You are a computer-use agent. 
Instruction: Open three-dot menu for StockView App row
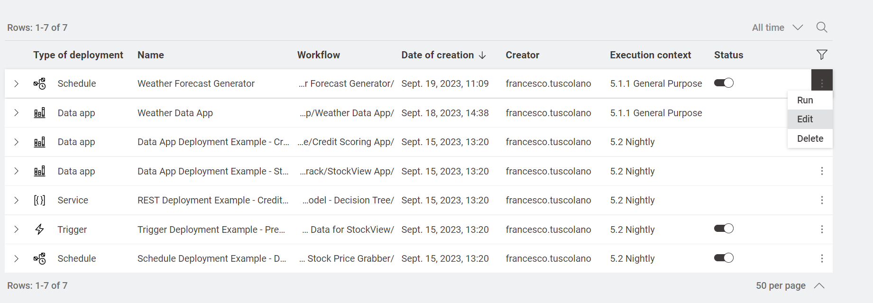[821, 171]
